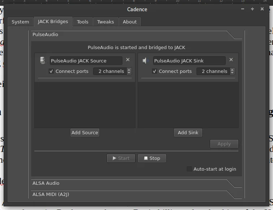Viewport: 273px width, 210px height.
Task: Increase source channel count with up arrow
Action: 129,70
